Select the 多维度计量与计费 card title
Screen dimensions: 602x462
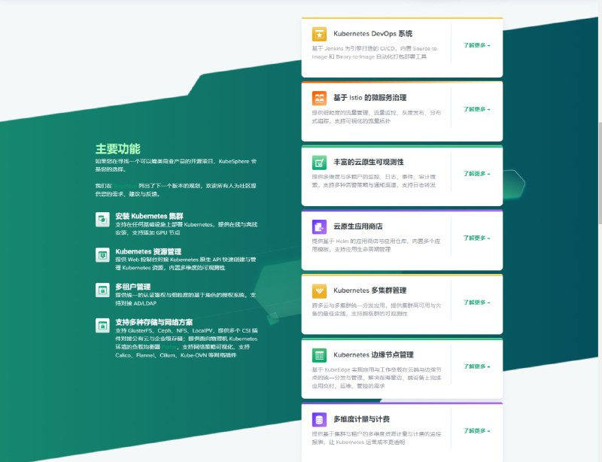click(361, 419)
